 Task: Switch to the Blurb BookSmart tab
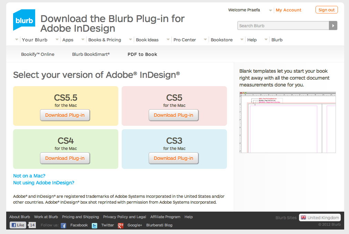coord(91,54)
